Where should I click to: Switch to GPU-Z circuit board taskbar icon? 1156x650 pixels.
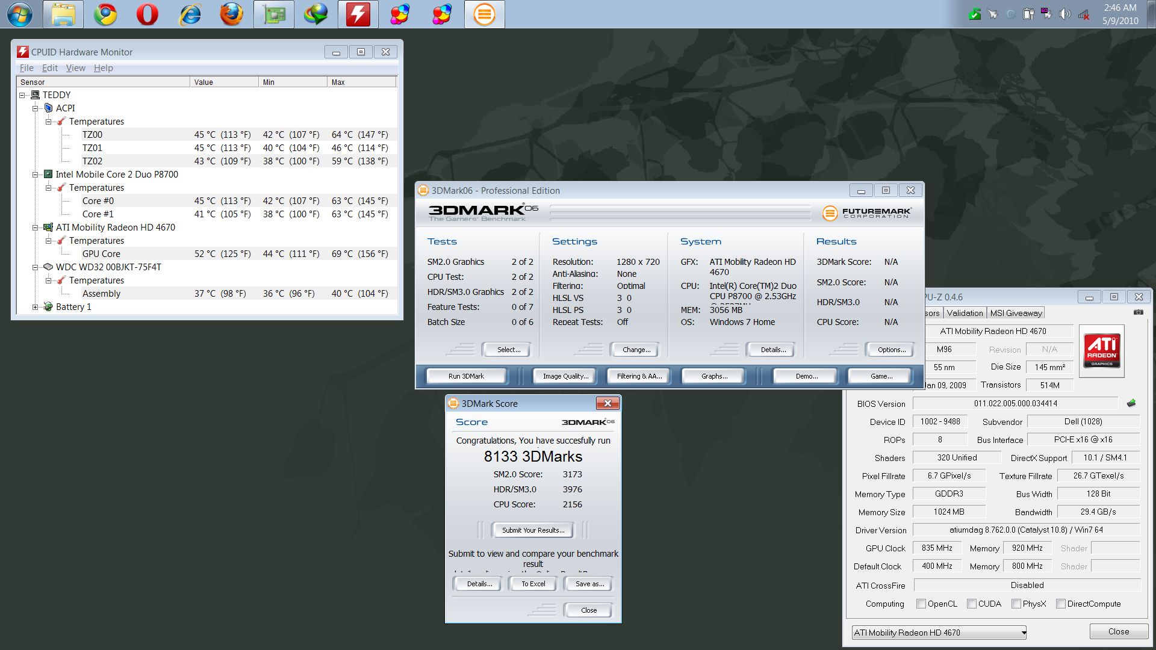(x=274, y=14)
